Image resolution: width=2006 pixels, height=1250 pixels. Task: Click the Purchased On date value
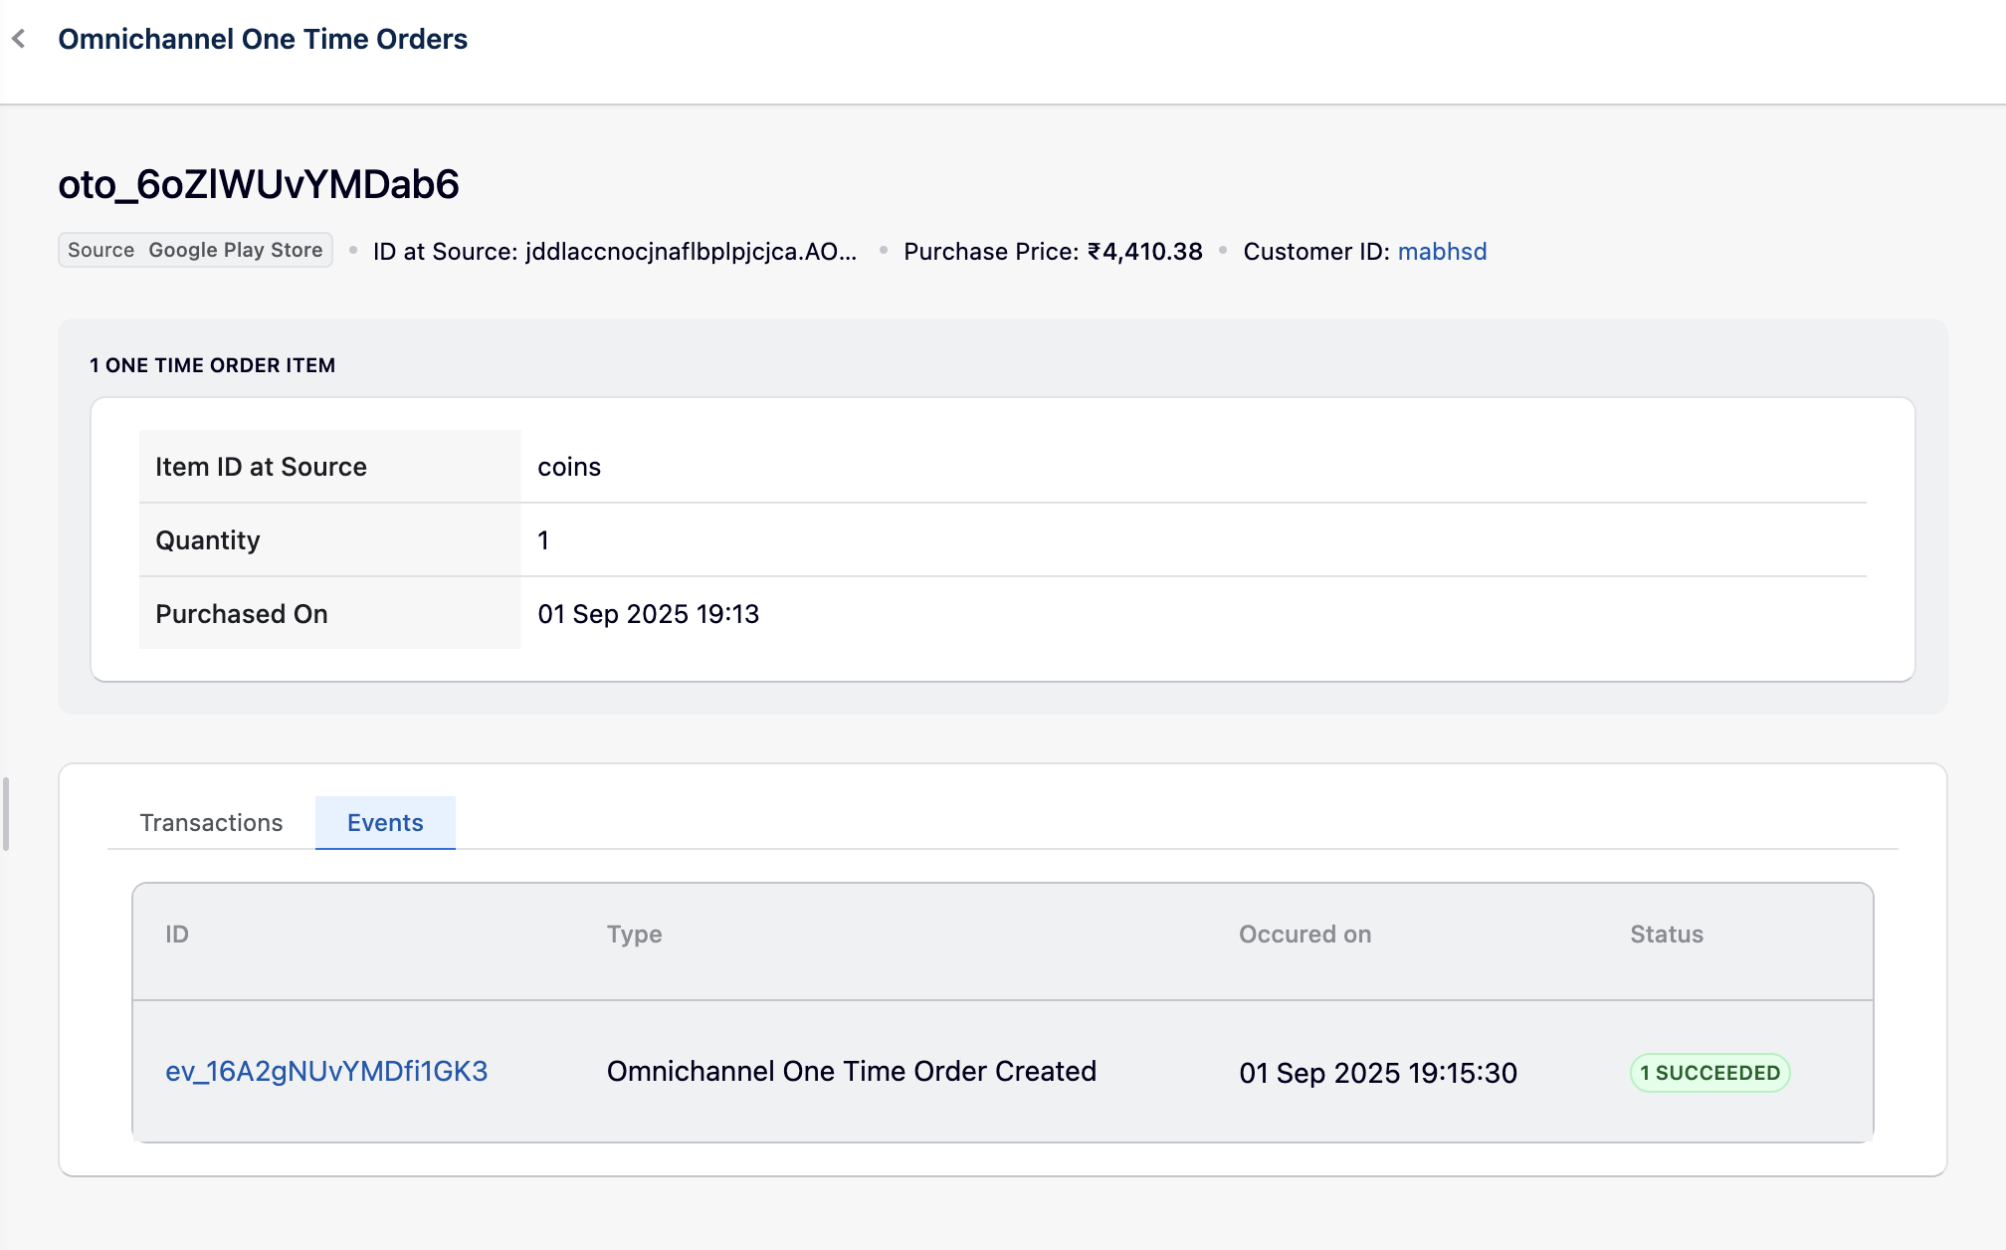pos(648,614)
